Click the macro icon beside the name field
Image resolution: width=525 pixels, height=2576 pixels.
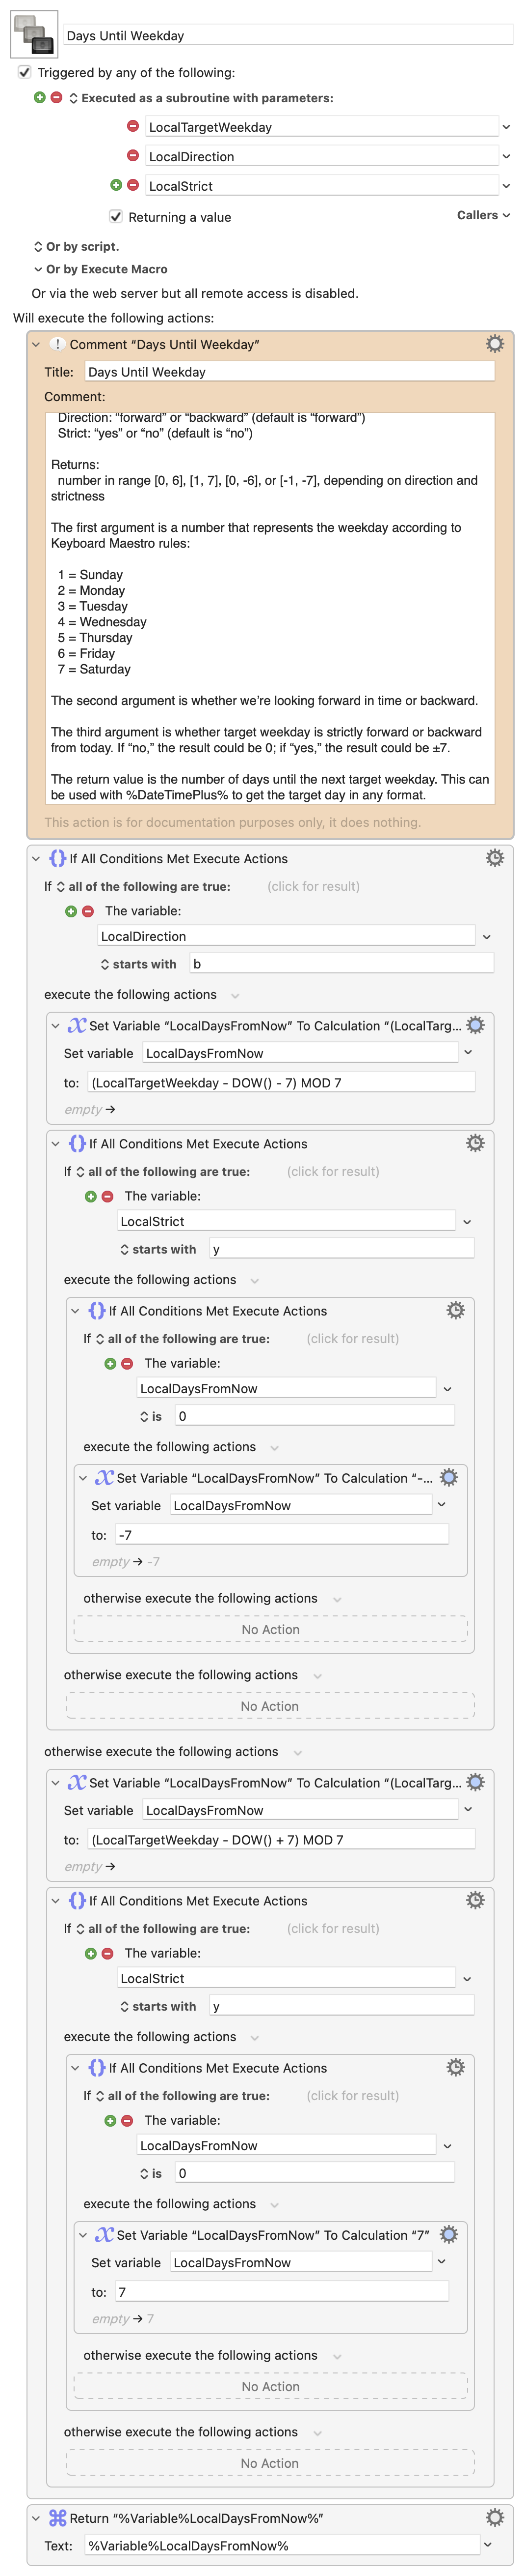pyautogui.click(x=34, y=35)
